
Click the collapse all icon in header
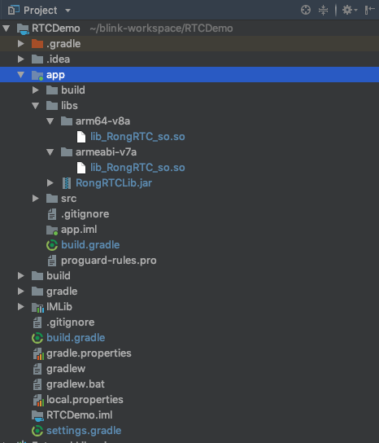[323, 10]
